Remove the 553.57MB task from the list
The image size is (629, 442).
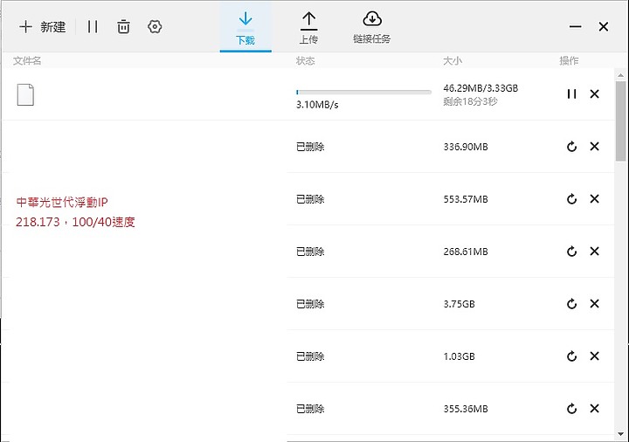[595, 199]
